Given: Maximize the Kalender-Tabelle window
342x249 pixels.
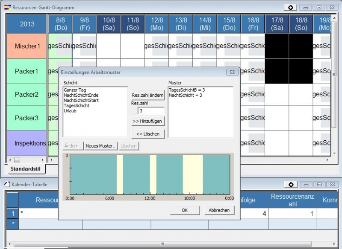Looking at the screenshot, I should [x=318, y=184].
